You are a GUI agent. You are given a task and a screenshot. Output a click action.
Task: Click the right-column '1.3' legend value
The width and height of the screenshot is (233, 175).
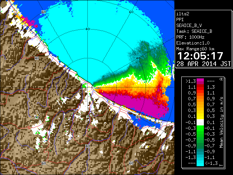tap(211, 87)
